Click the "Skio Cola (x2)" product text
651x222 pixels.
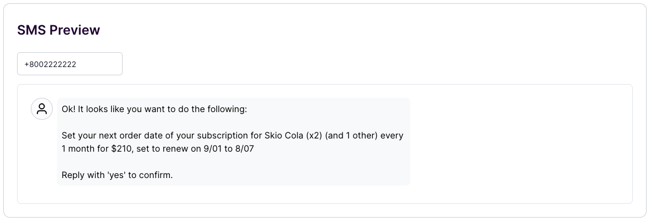click(x=293, y=136)
